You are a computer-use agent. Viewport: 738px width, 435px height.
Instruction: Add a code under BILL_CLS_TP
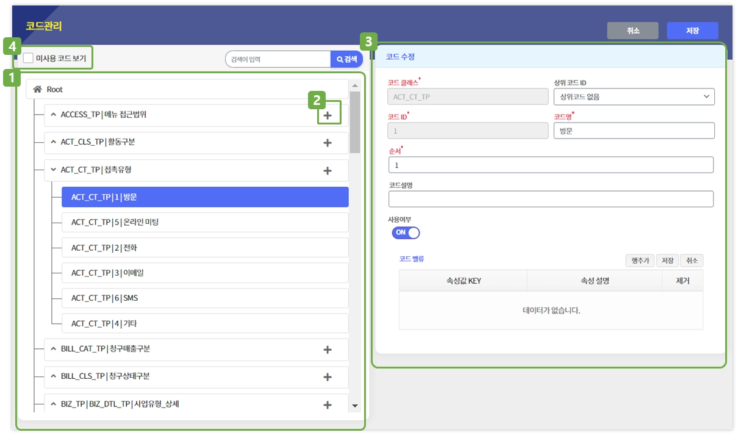point(328,377)
